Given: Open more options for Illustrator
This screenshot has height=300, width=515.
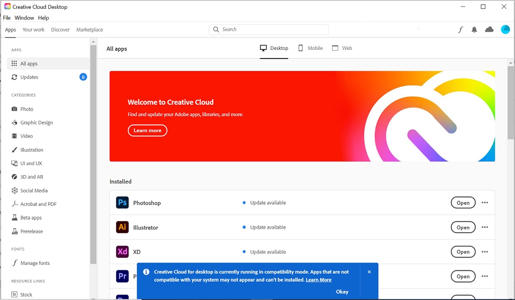Looking at the screenshot, I should tap(485, 227).
